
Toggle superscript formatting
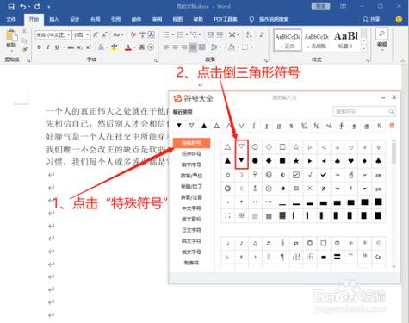[88, 47]
